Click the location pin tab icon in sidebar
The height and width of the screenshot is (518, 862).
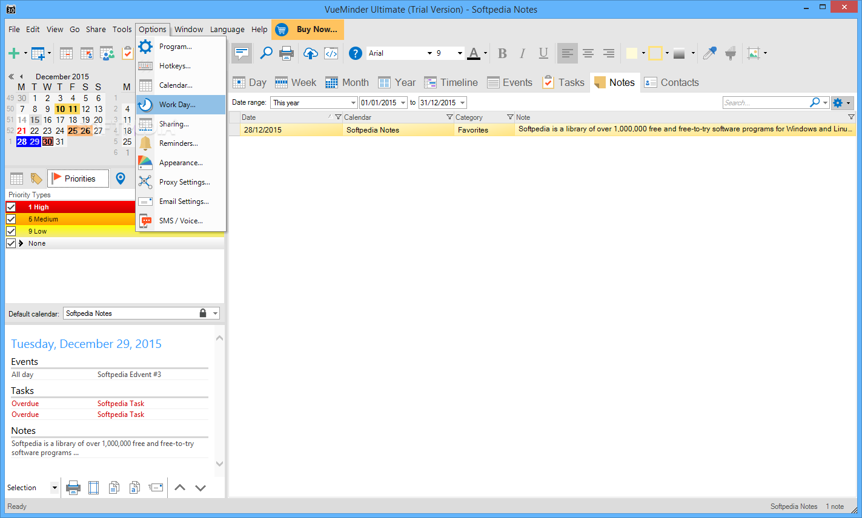[x=121, y=178]
